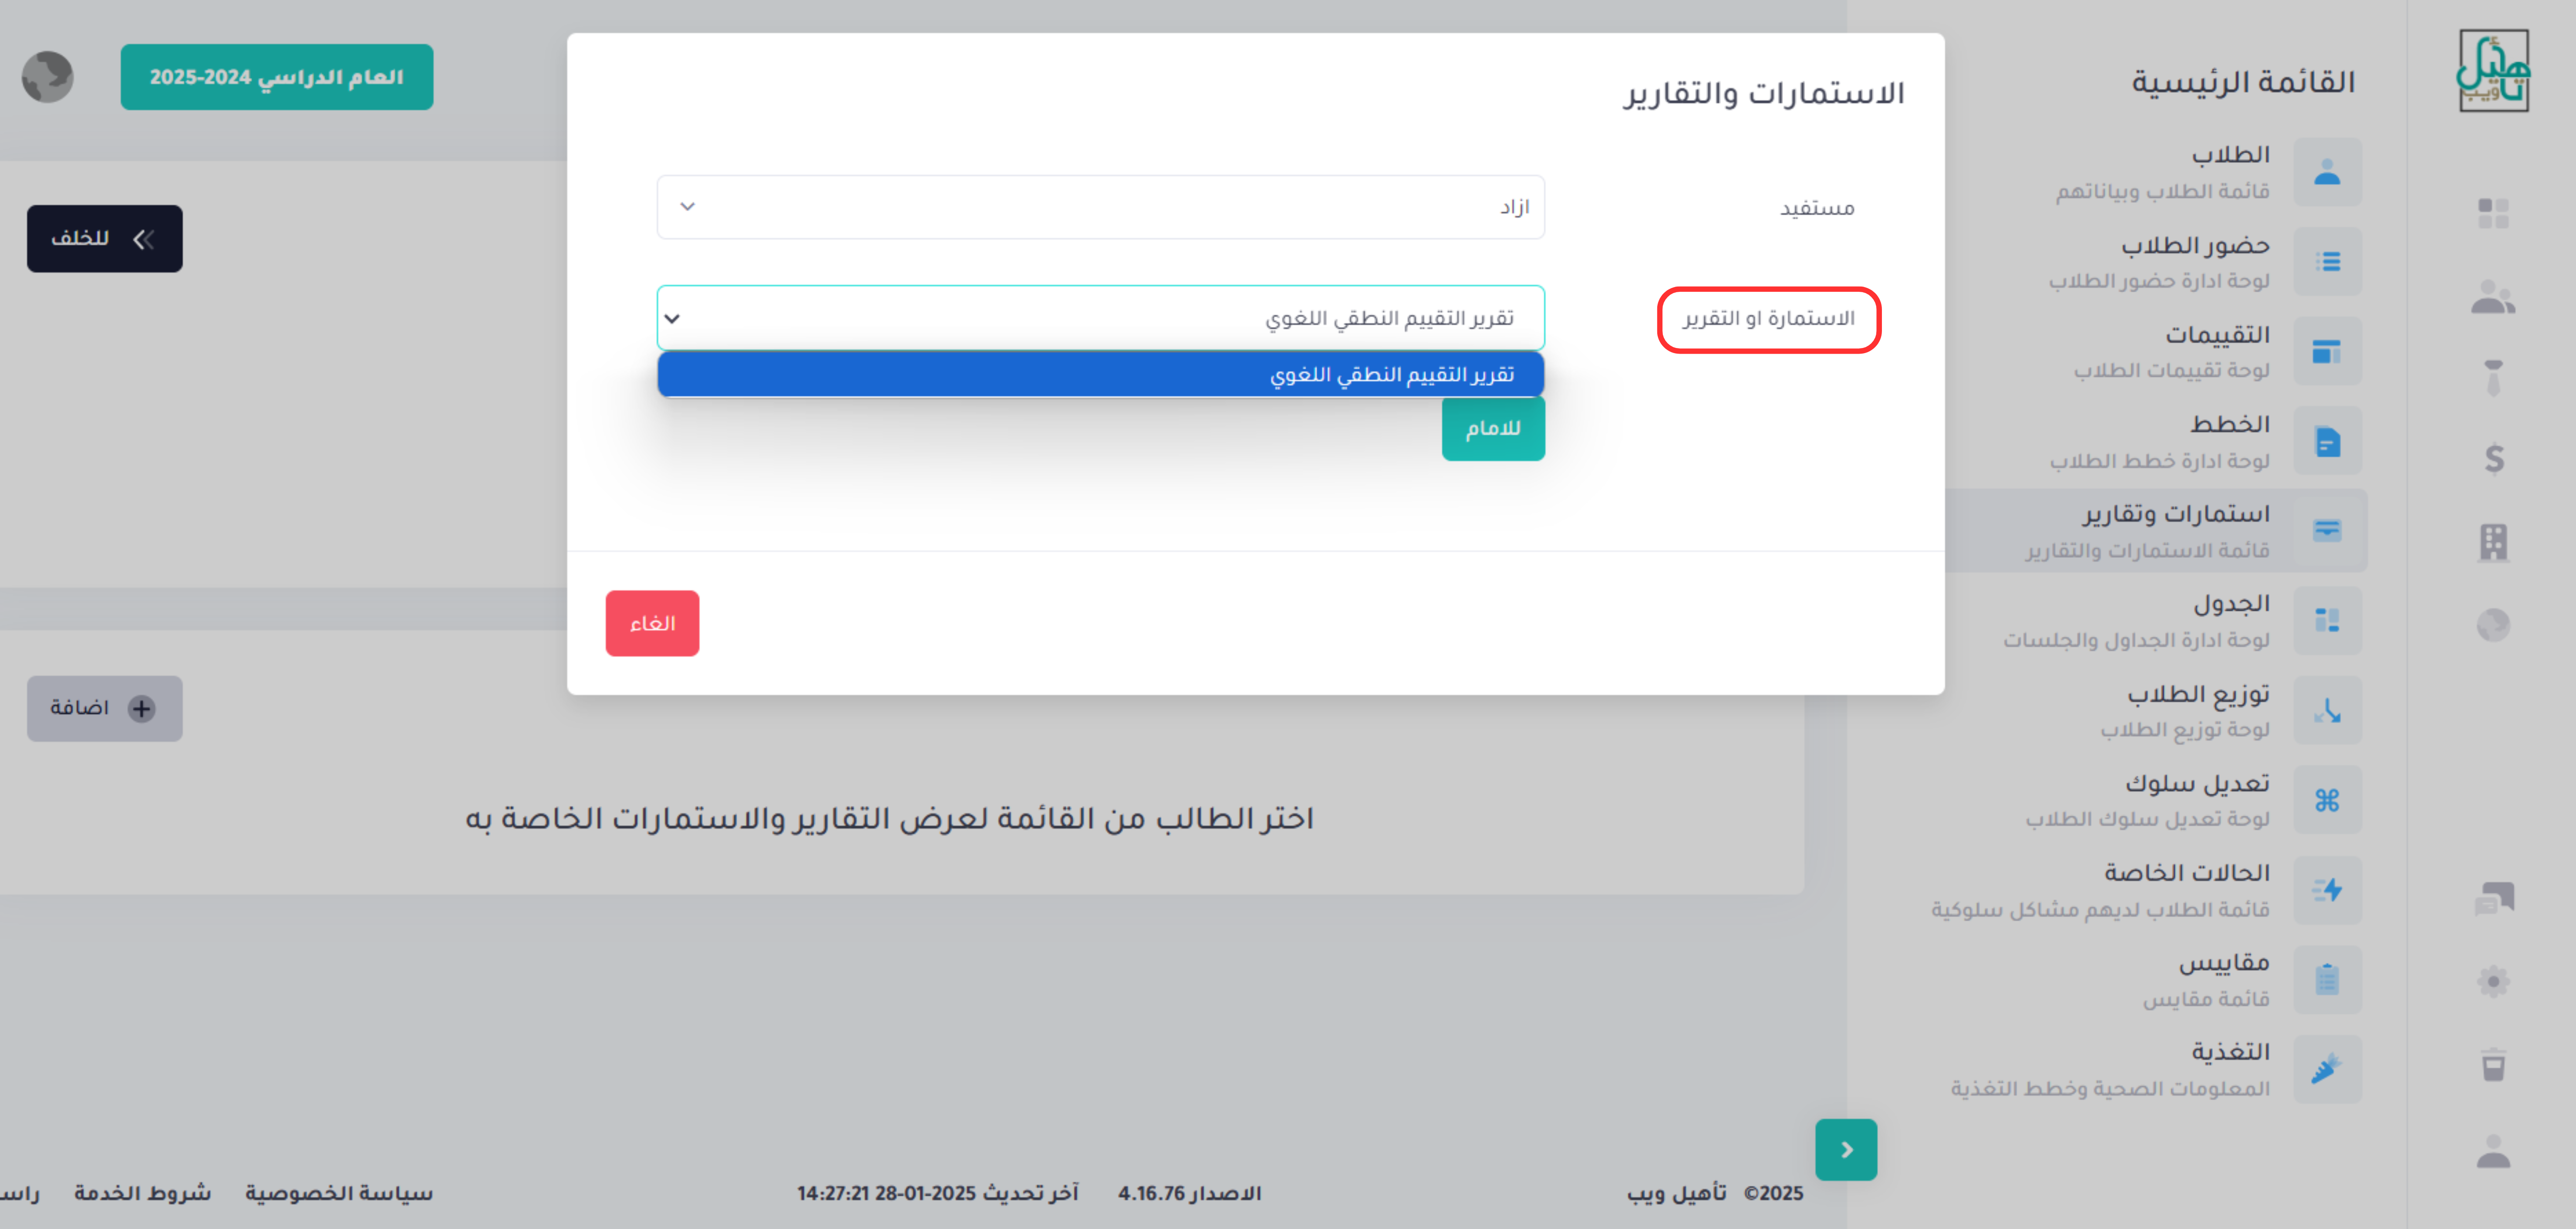Click the مقاييس clipboard icon

(x=2327, y=979)
